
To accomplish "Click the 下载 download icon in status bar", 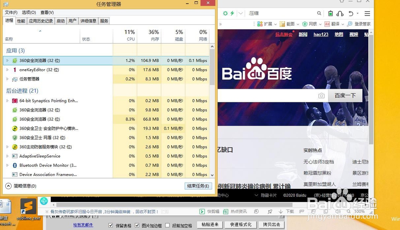I will (281, 211).
